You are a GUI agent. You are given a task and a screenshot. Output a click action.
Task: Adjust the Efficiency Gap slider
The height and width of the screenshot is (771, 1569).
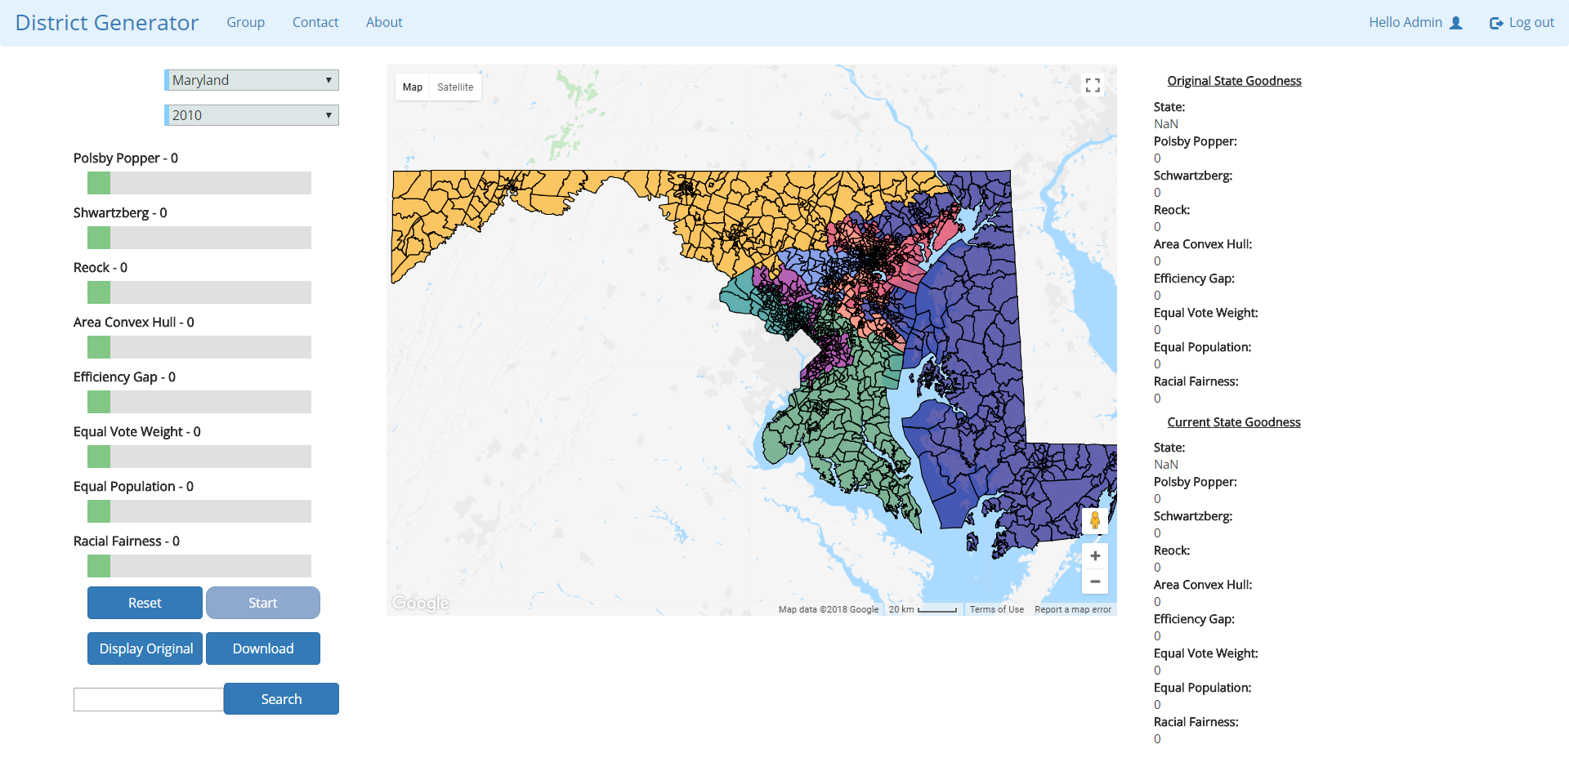tap(99, 402)
